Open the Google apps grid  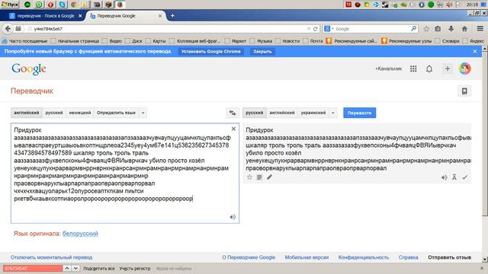[x=413, y=68]
